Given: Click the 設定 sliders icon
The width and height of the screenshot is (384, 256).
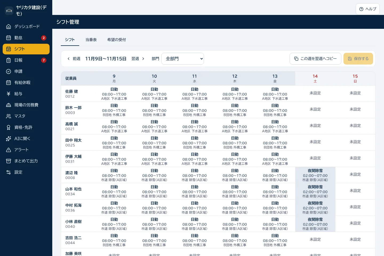Looking at the screenshot, I should (9, 172).
